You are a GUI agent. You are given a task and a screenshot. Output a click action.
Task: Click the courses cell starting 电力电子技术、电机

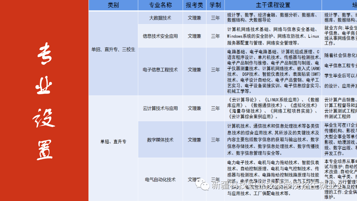[x=273, y=180]
